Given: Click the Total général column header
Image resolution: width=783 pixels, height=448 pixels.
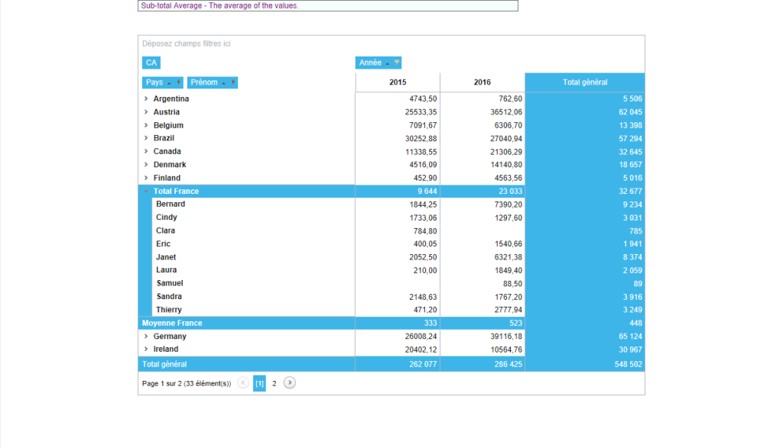Looking at the screenshot, I should 585,82.
